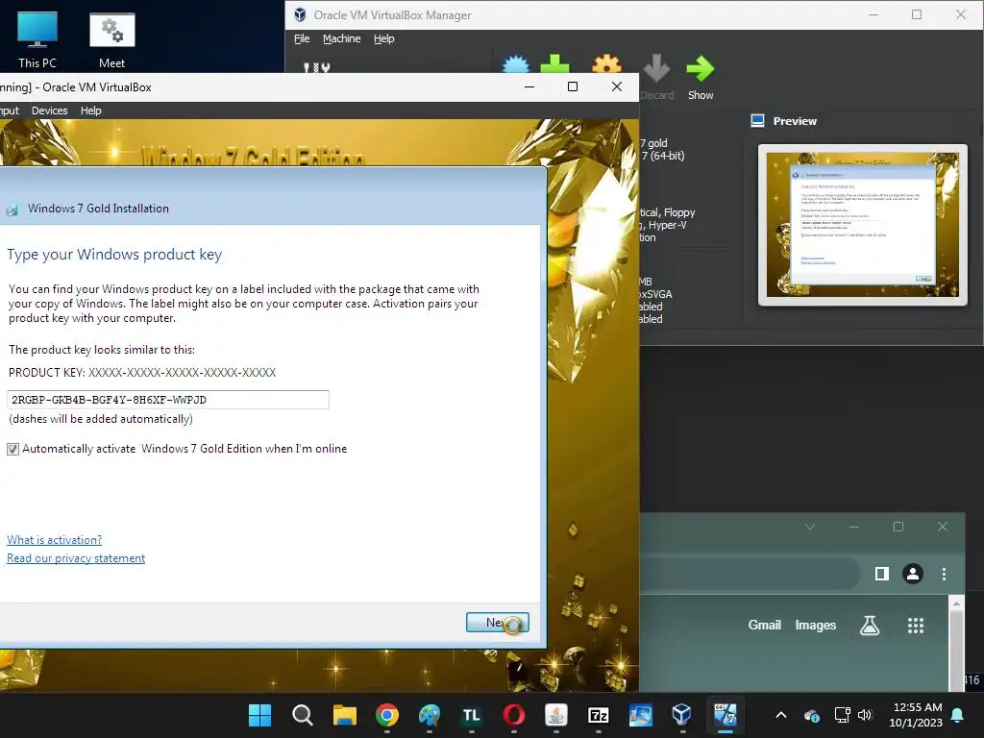Open Devices menu in the VM window

pos(50,111)
